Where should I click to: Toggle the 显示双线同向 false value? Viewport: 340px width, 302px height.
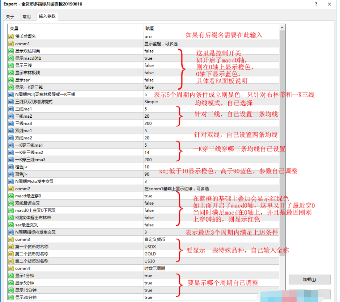149,51
